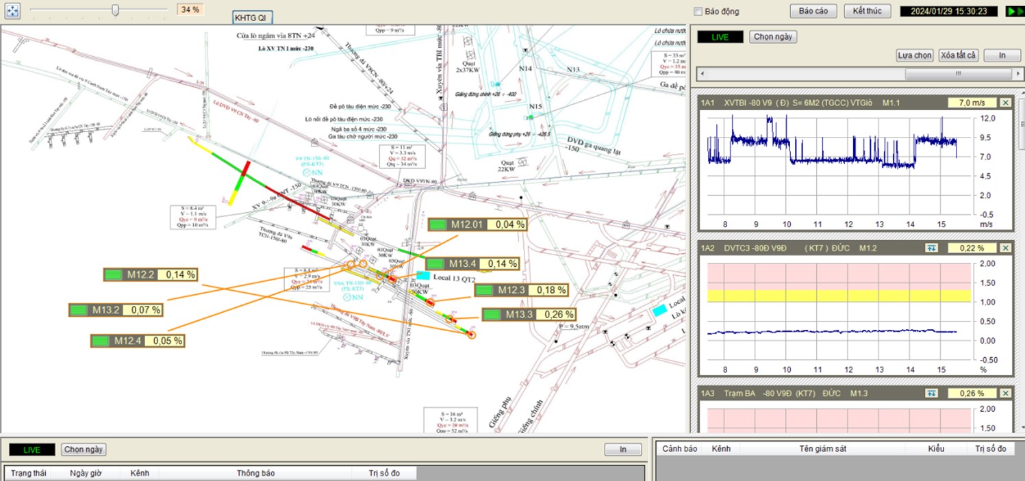
Task: Click the green indicator of sensor M12.4
Action: [101, 341]
